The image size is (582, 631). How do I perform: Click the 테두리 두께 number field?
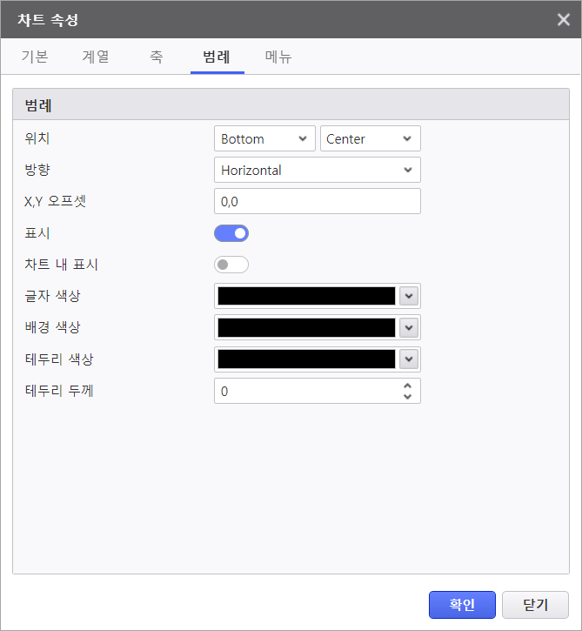click(x=306, y=391)
